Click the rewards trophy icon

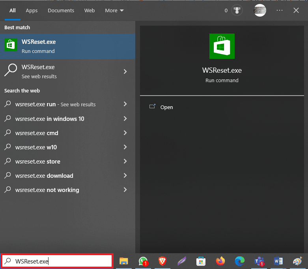click(237, 10)
